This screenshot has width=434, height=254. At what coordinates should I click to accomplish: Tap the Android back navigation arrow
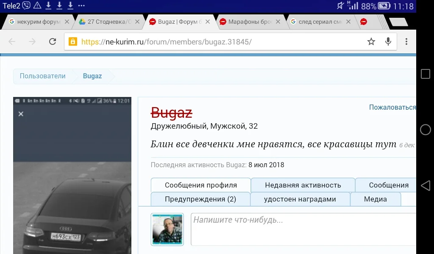click(x=425, y=185)
